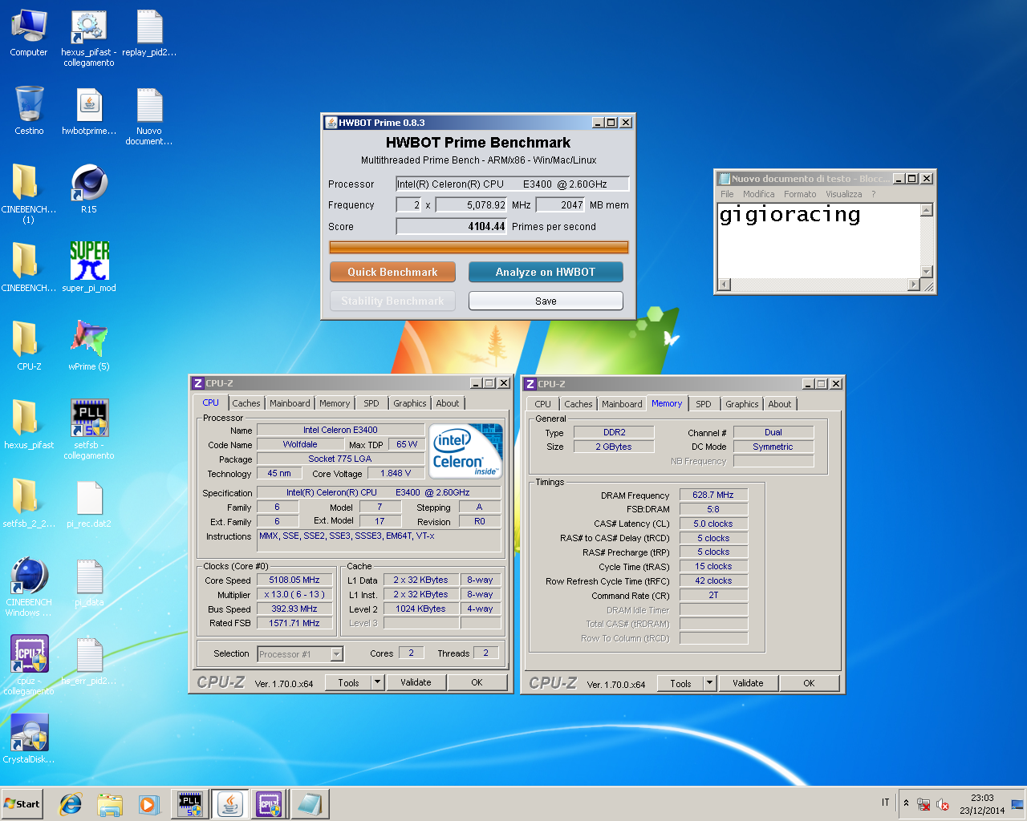Viewport: 1027px width, 821px height.
Task: Launch the R15 Cinebench icon
Action: tap(89, 189)
